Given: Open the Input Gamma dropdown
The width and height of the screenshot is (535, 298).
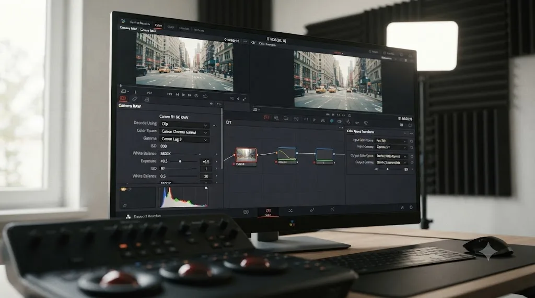Looking at the screenshot, I should [391, 147].
